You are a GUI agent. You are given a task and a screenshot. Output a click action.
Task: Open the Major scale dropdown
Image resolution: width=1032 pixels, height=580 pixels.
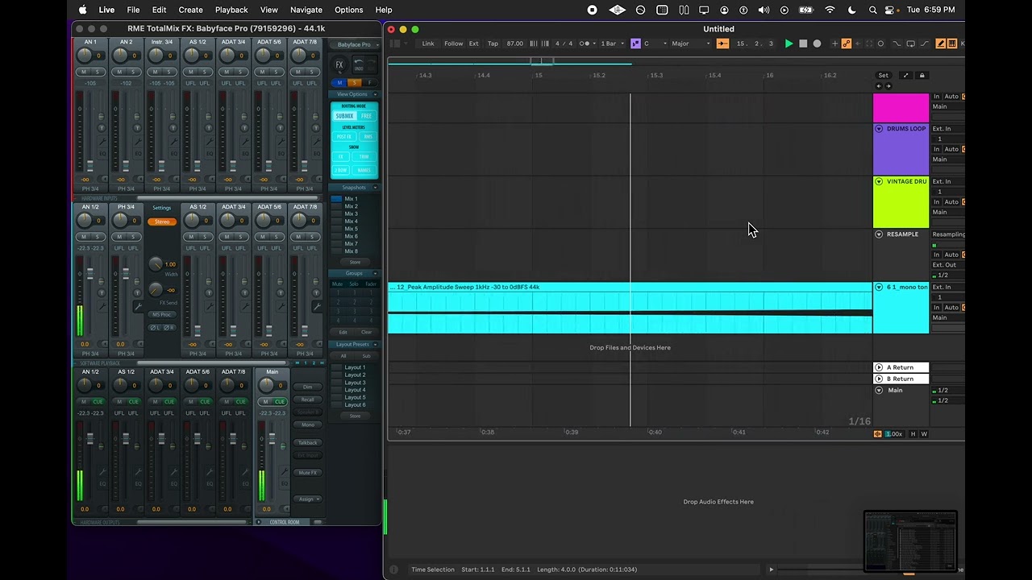(691, 43)
